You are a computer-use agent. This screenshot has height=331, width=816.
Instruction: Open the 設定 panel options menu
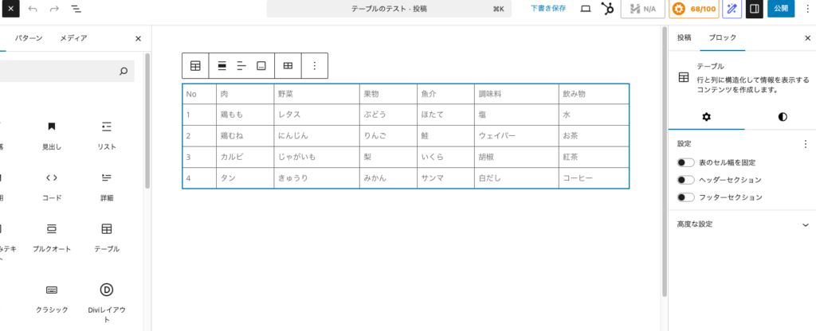coord(805,144)
